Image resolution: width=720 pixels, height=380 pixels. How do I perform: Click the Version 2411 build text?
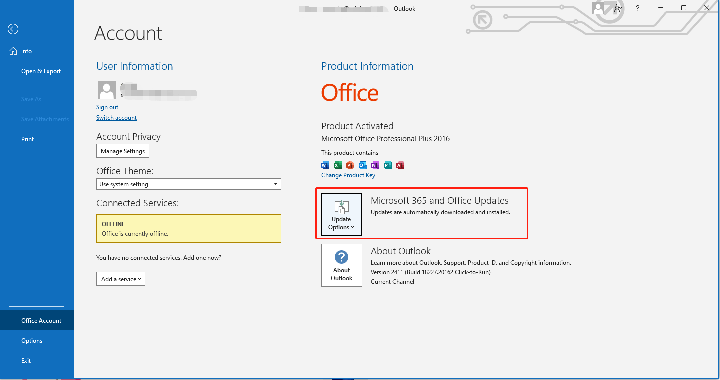(431, 272)
